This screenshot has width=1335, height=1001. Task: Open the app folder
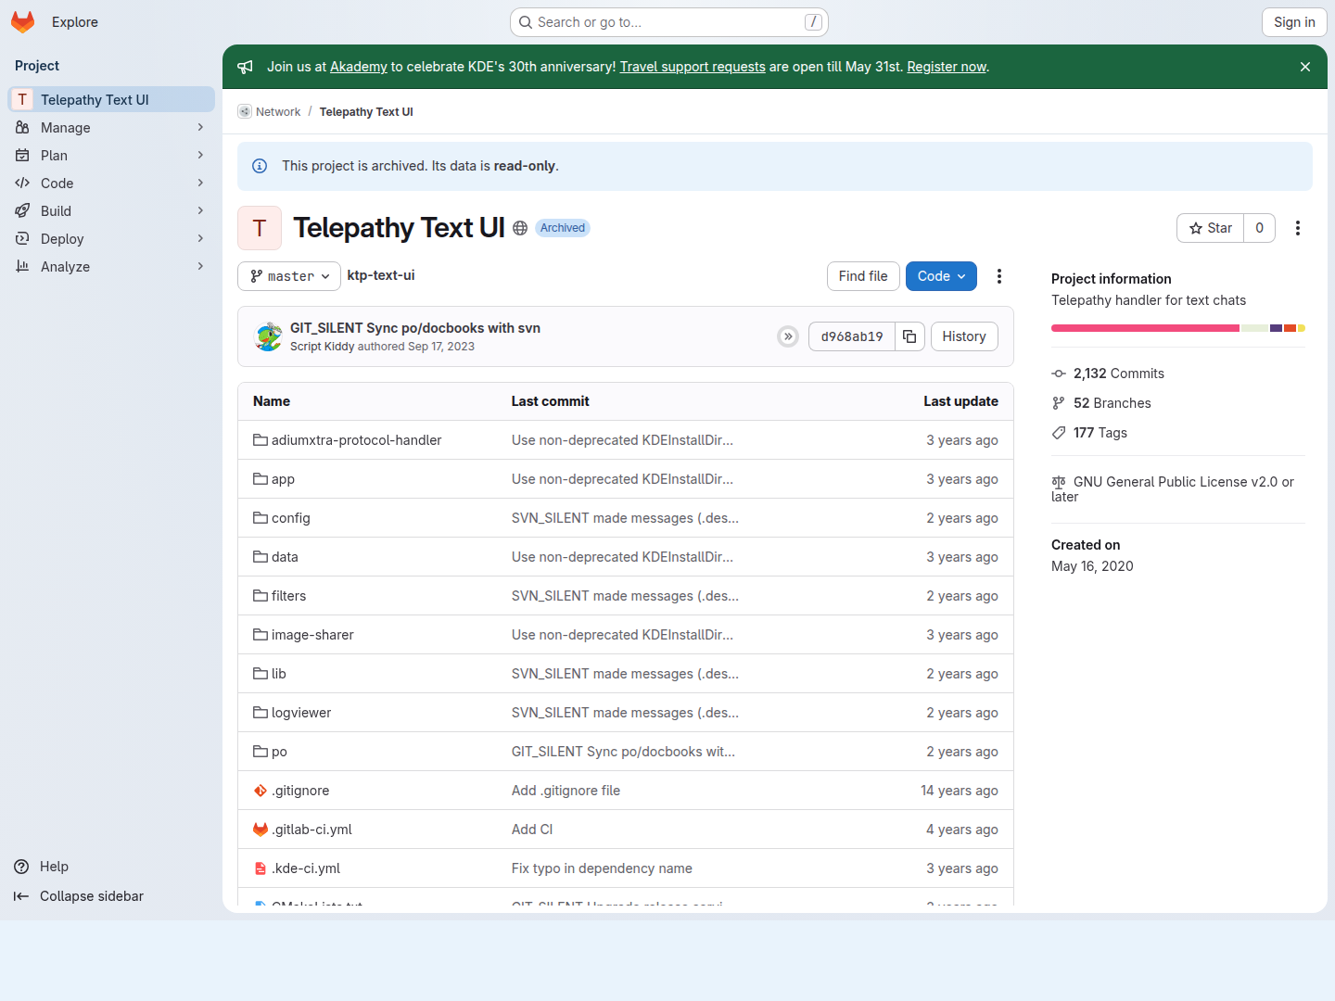click(283, 479)
